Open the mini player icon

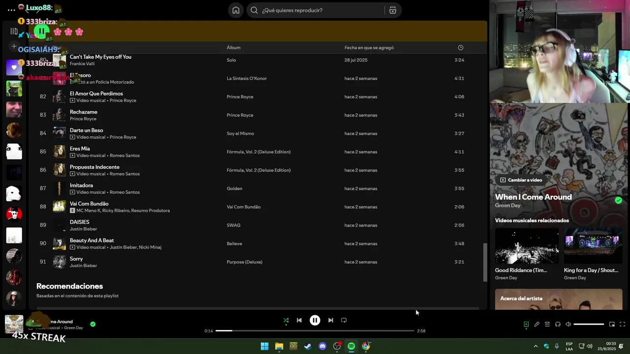click(x=612, y=324)
